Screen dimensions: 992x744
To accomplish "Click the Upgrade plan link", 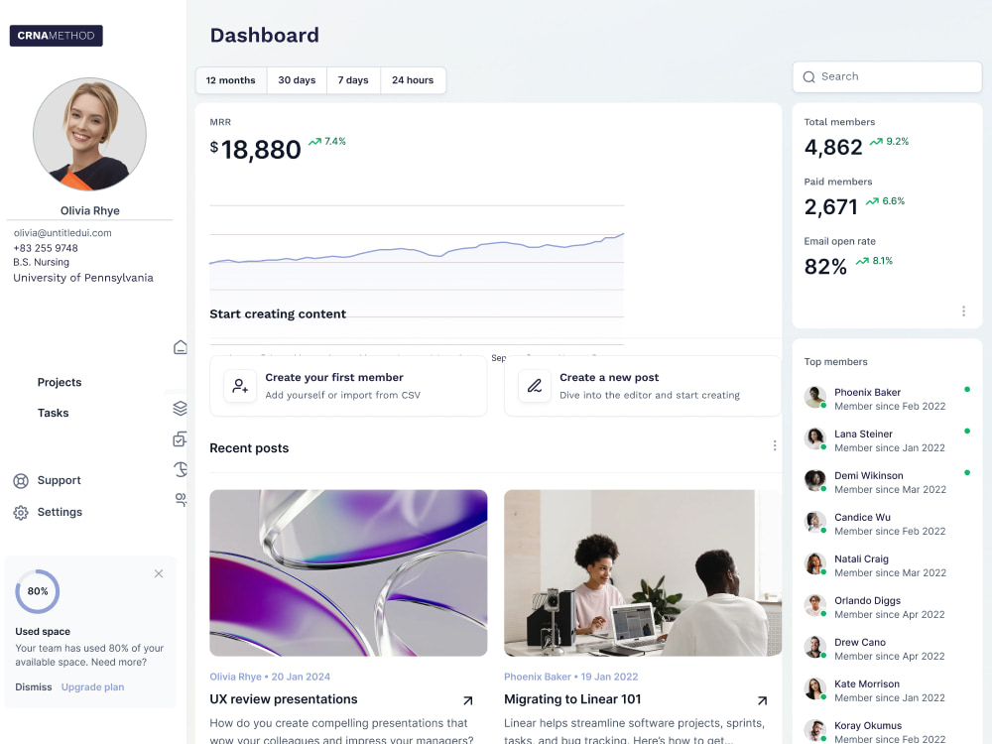I will pyautogui.click(x=92, y=687).
